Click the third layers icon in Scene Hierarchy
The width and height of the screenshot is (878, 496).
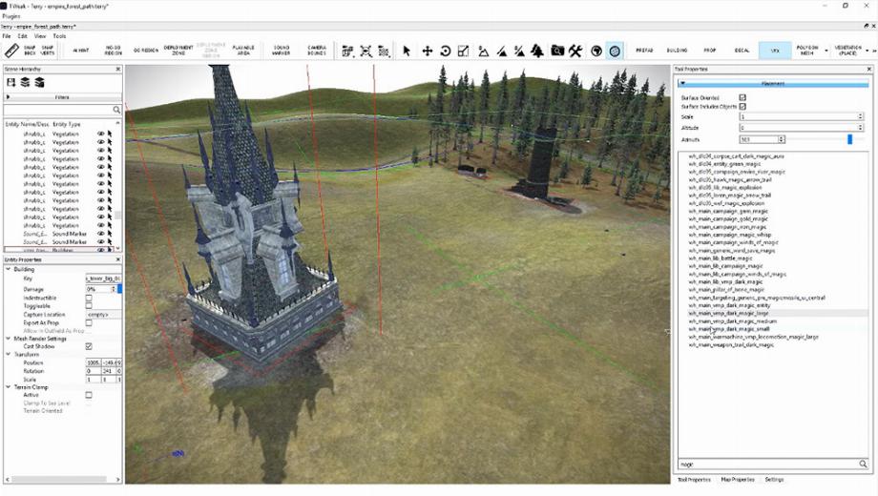39,82
